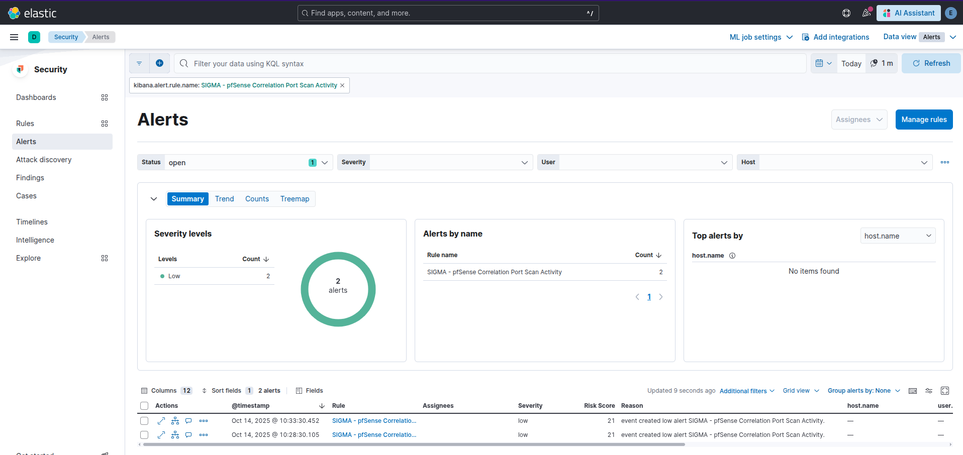The width and height of the screenshot is (963, 455).
Task: Click the Manage rules button
Action: [924, 120]
